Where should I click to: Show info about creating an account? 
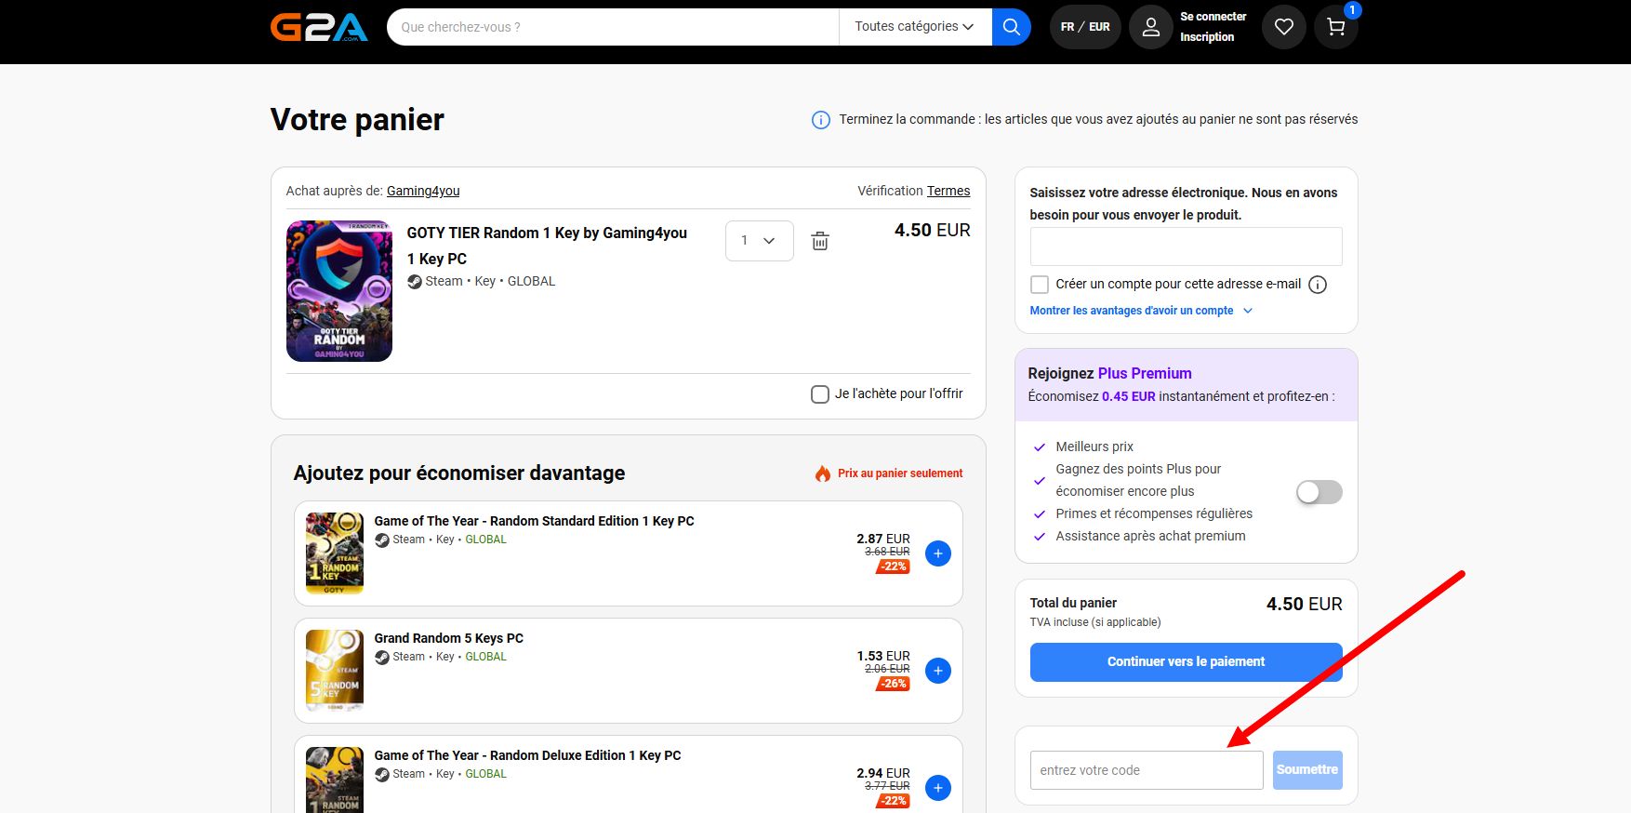tap(1318, 285)
